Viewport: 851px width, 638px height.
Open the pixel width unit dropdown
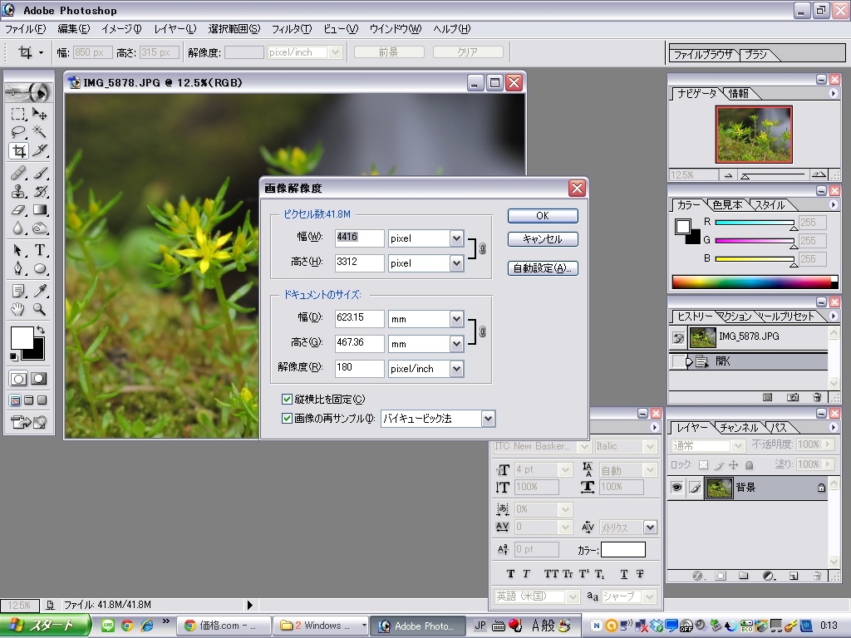[x=455, y=238]
